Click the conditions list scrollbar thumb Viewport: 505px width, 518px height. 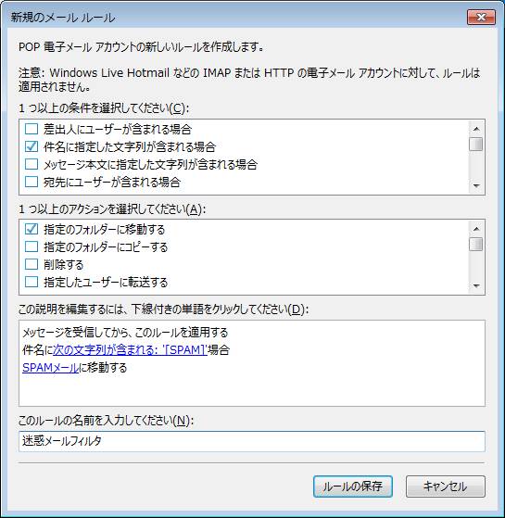[x=476, y=145]
